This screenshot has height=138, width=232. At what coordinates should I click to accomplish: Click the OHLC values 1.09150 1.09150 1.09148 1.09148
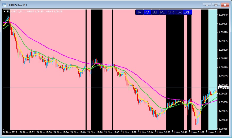tap(44, 12)
